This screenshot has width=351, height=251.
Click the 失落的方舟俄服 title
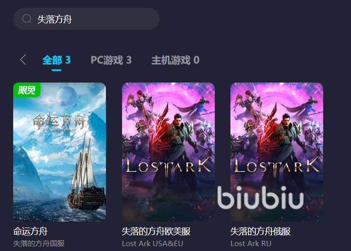click(x=260, y=231)
